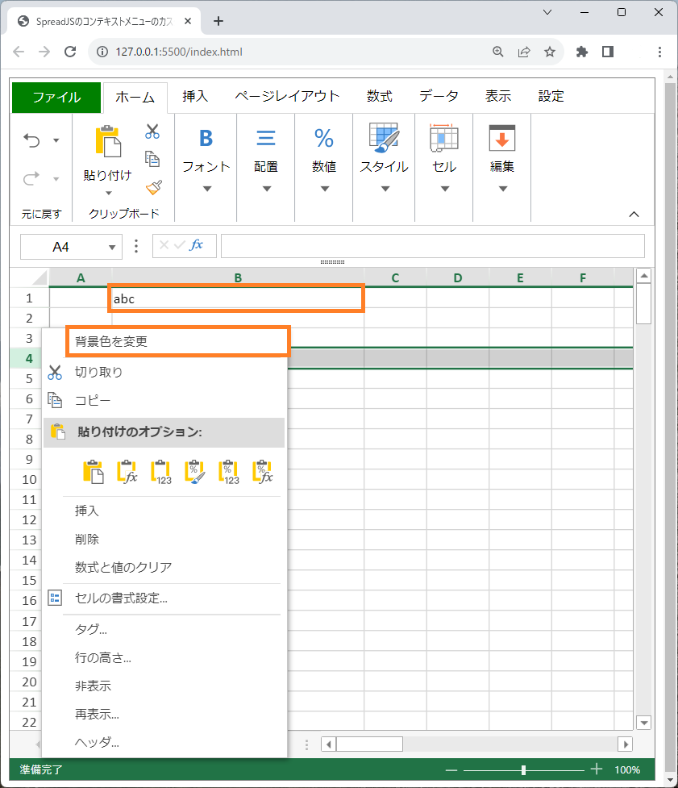678x788 pixels.
Task: Zoom in with the plus button
Action: (596, 769)
